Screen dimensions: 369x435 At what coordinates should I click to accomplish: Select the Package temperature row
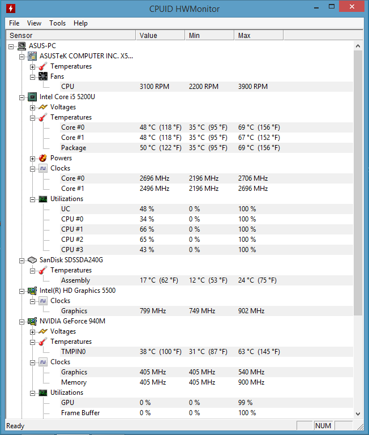click(179, 148)
